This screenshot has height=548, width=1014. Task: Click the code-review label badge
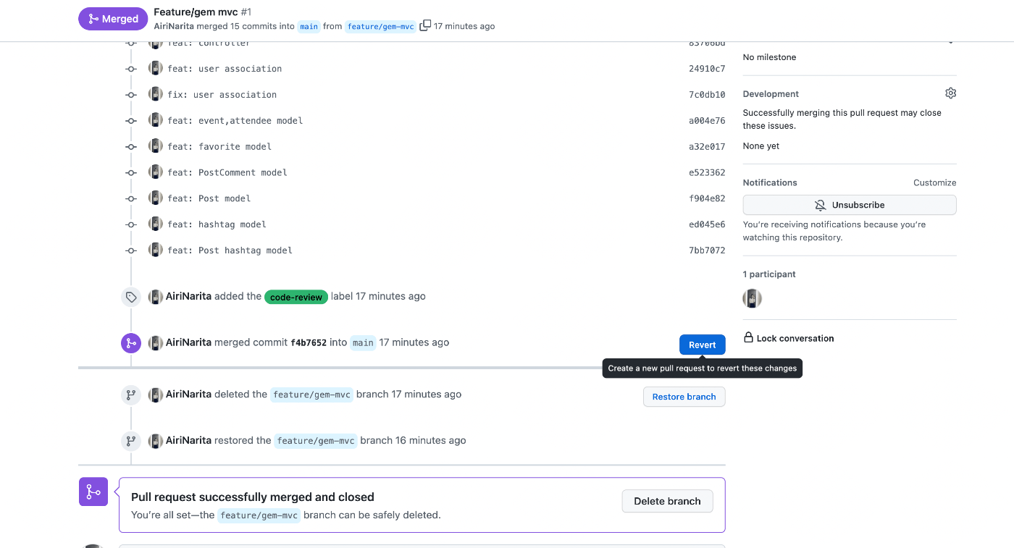pos(297,297)
